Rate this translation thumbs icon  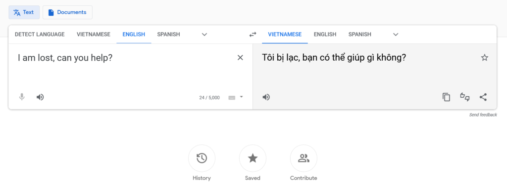[464, 97]
